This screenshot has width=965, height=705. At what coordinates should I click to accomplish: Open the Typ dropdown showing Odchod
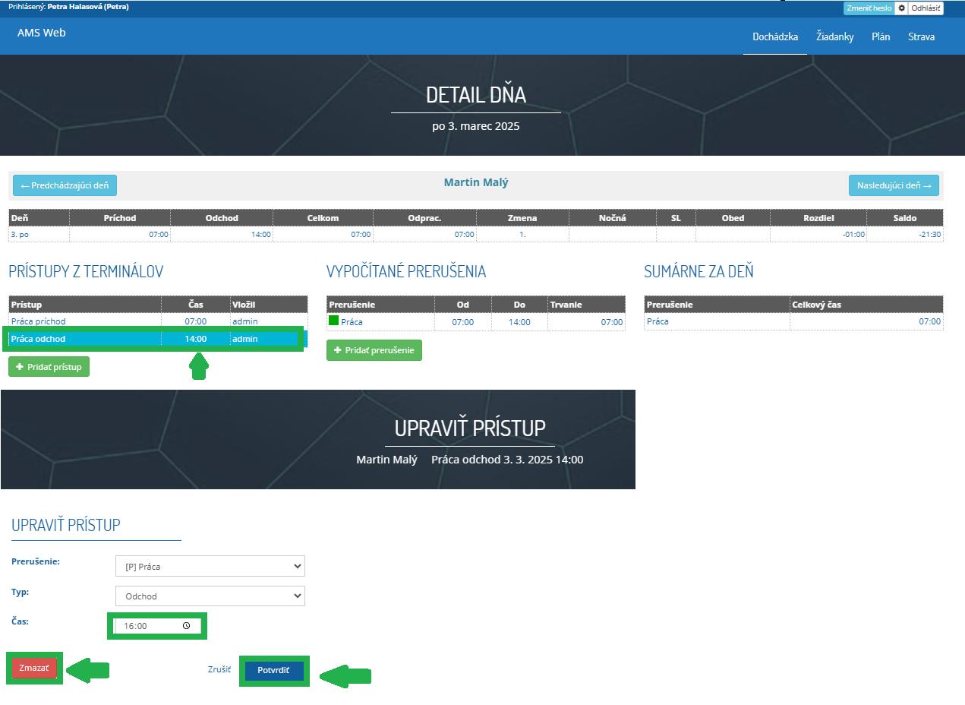pos(210,596)
